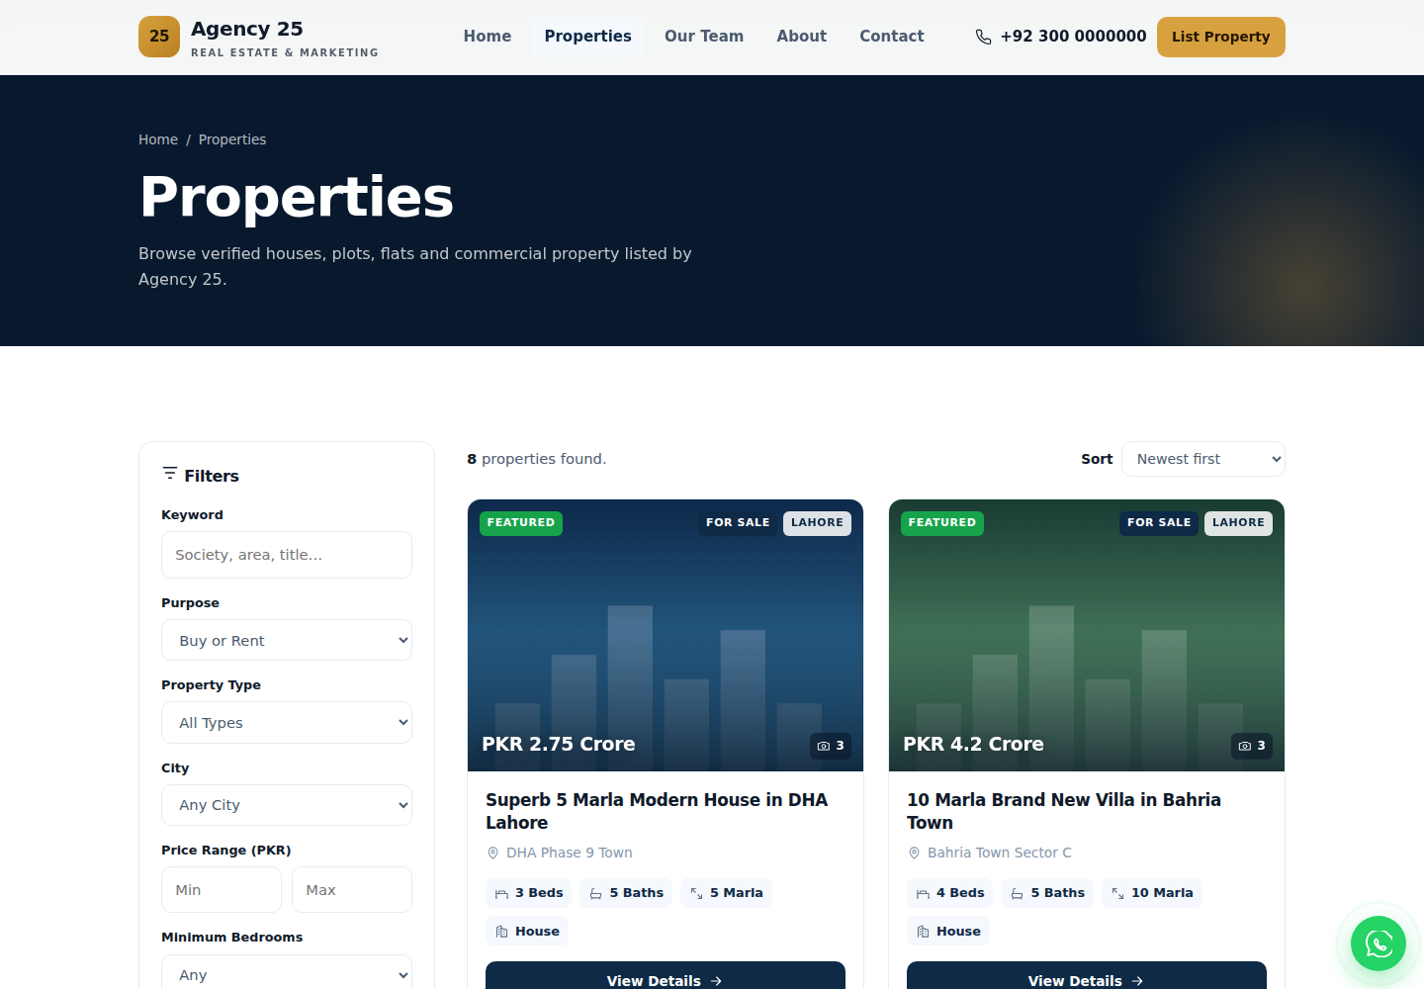Click the bath icon on the Bahria villa card
Image resolution: width=1424 pixels, height=989 pixels.
coord(1017,893)
